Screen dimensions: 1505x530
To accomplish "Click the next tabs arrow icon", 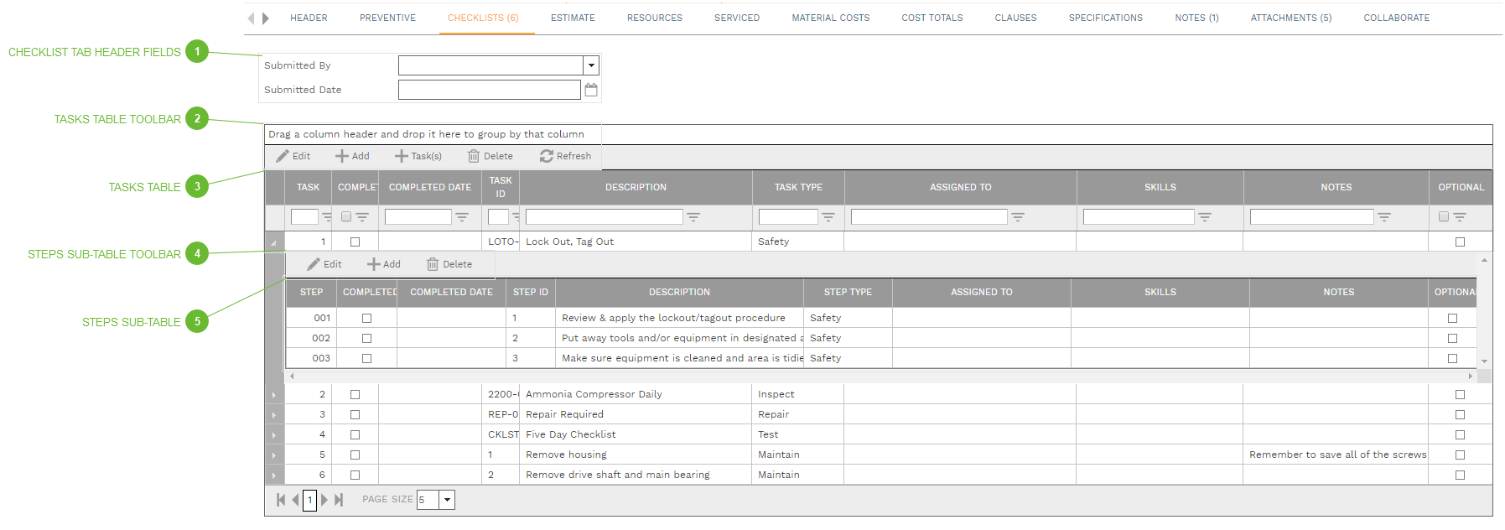I will pos(266,18).
